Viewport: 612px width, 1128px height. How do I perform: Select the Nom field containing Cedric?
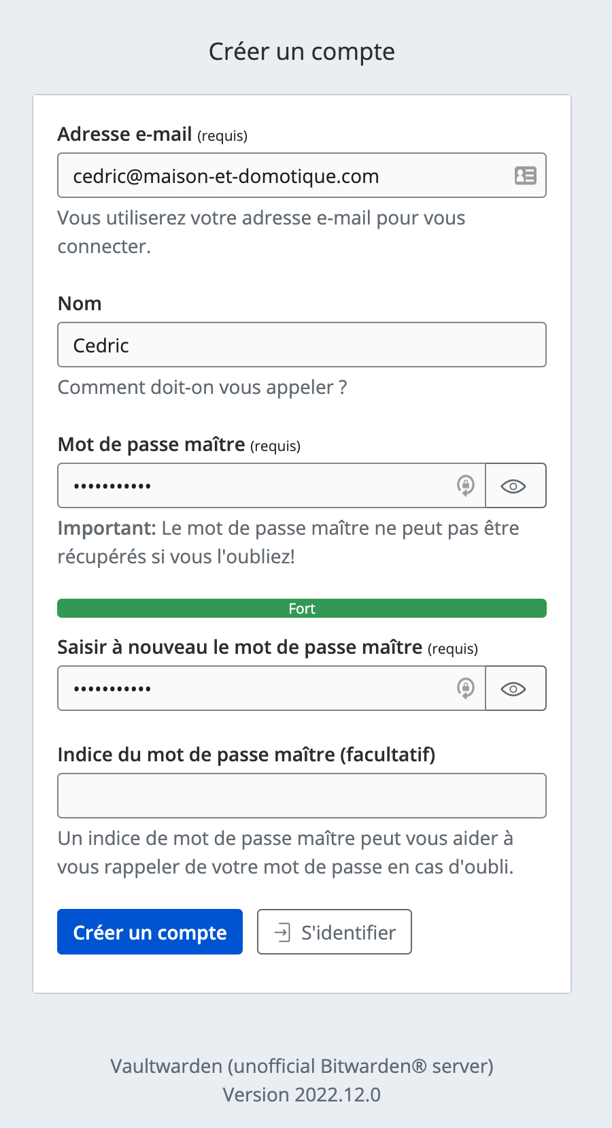[302, 345]
